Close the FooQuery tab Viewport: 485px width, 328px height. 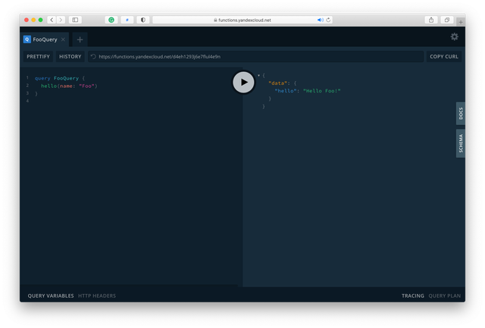(64, 39)
